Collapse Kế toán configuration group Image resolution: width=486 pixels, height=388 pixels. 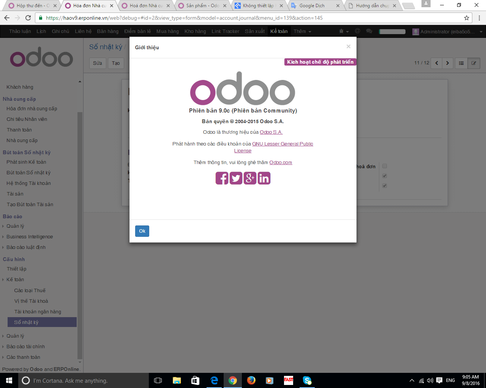click(15, 280)
